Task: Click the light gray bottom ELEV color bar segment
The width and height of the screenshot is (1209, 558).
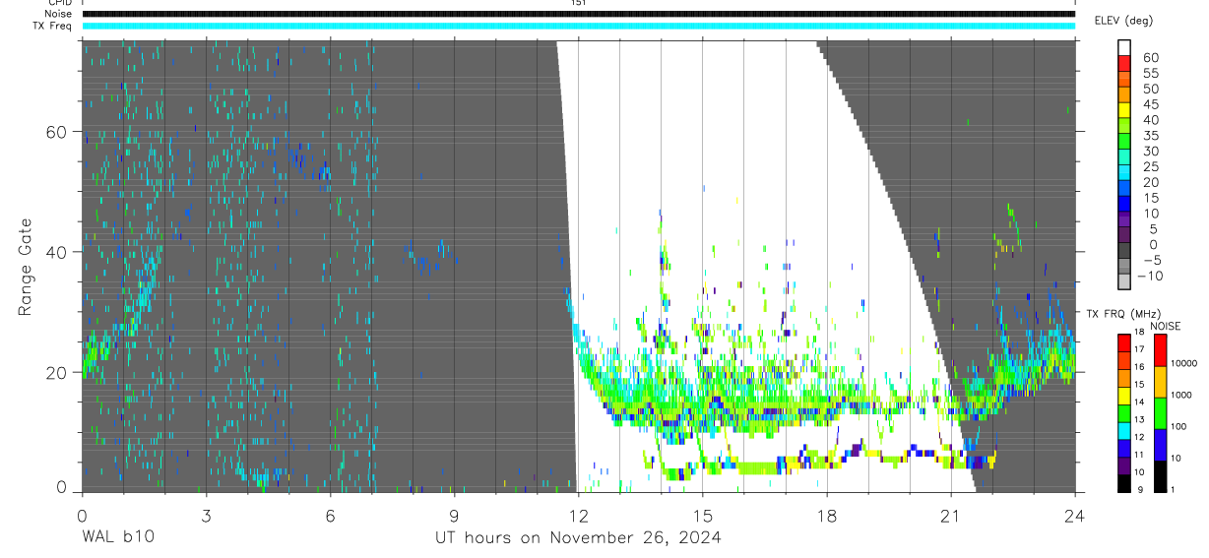Action: [1124, 281]
